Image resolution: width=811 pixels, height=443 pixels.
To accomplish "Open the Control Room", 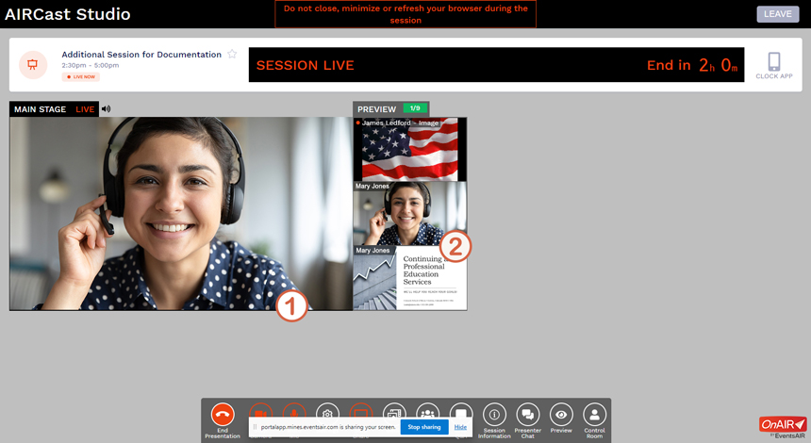I will pyautogui.click(x=594, y=415).
